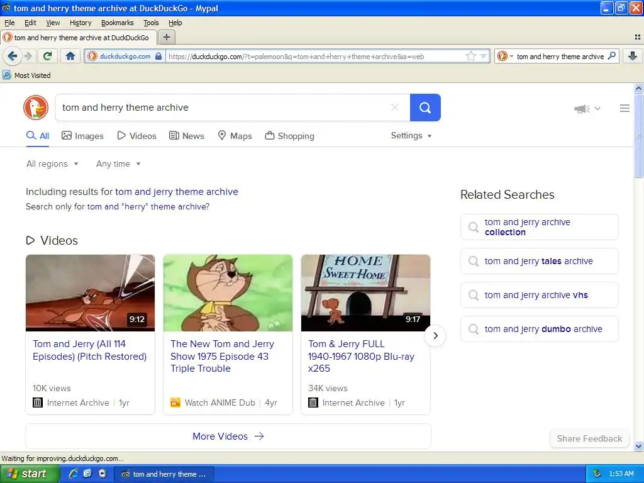
Task: Bookmark this page with the star icon
Action: [x=471, y=56]
